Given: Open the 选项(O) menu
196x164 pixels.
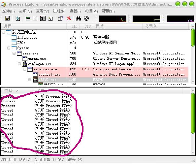Looking at the screenshot, I should (25, 11).
